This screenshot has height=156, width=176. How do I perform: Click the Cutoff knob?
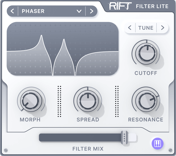click(x=145, y=53)
